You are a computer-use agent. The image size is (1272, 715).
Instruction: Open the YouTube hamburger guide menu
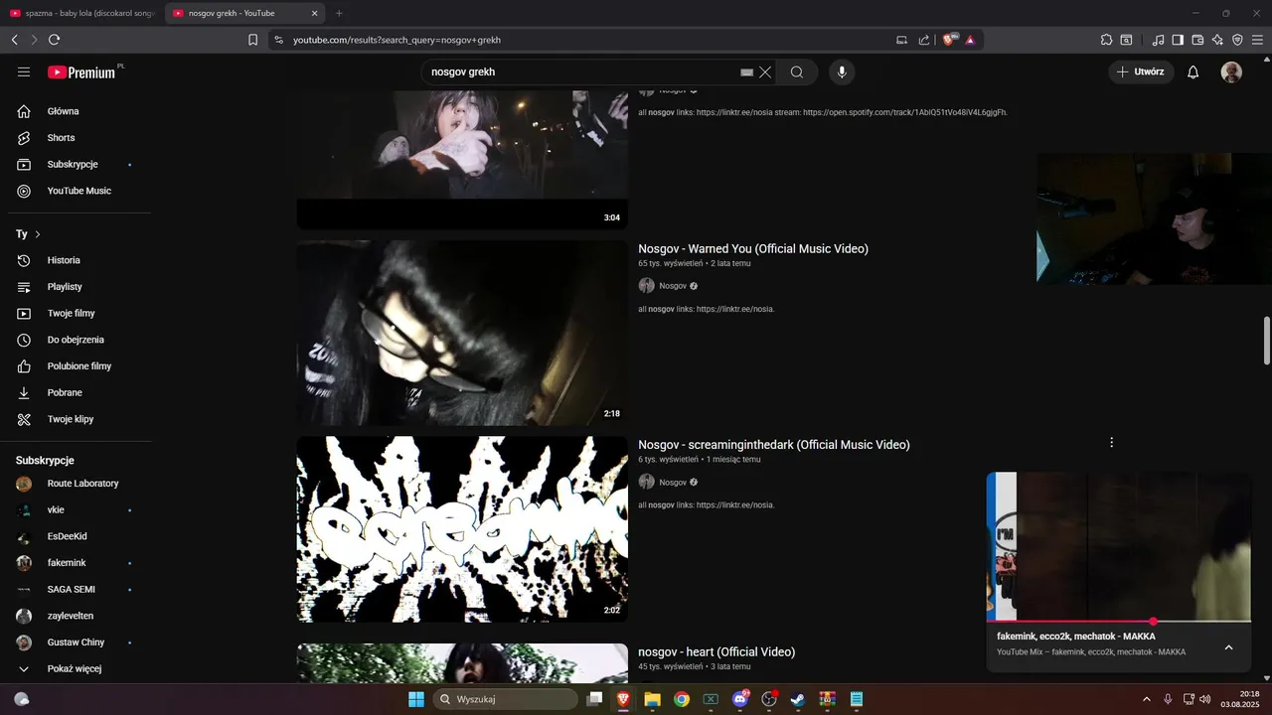coord(24,71)
